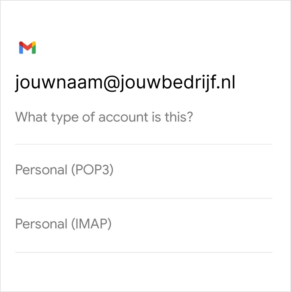The image size is (291, 292).
Task: Click the "What type of account is this?" heading
Action: tap(104, 117)
